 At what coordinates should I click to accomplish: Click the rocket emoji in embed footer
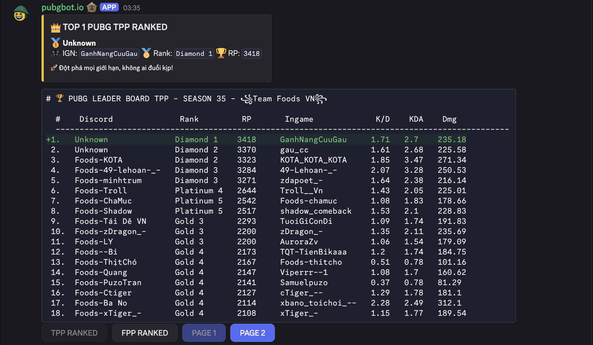tap(54, 68)
